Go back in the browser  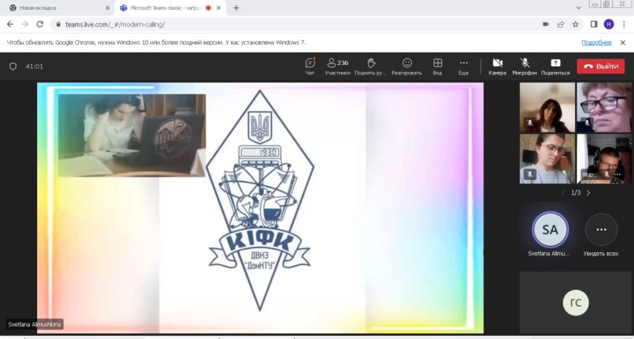(11, 24)
